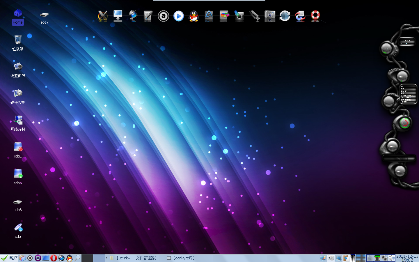Open the QQ penguin icon in the dock
This screenshot has height=262, width=419.
(x=194, y=16)
